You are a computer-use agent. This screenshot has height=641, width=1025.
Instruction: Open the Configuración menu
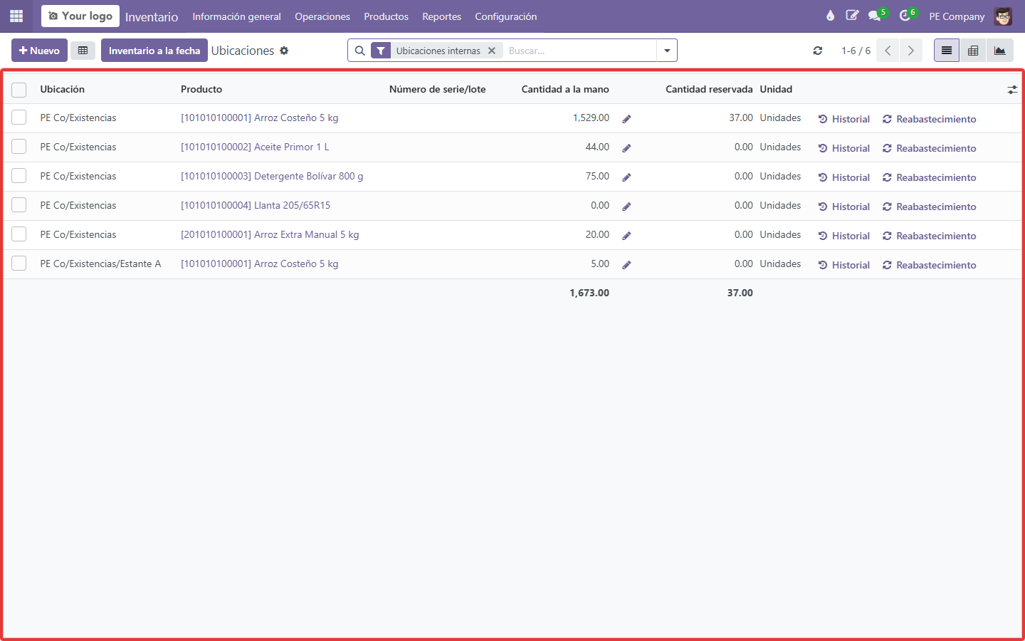506,16
